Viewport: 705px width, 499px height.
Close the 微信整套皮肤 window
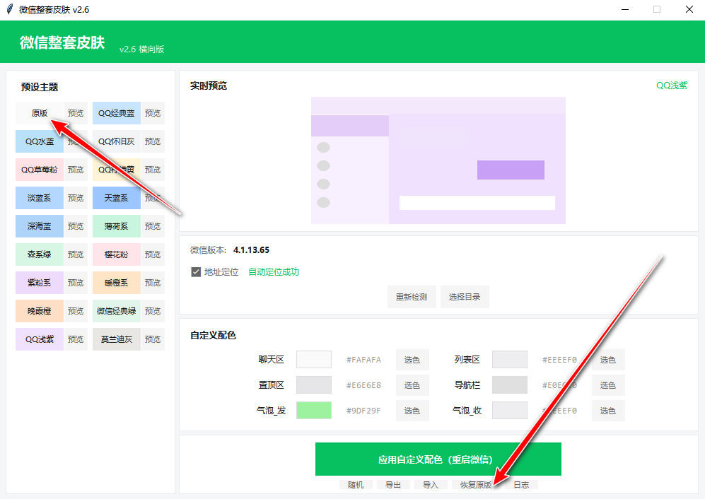pos(689,9)
